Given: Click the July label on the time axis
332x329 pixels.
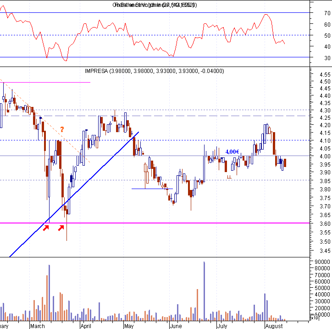Looking at the screenshot, I should coord(222,326).
